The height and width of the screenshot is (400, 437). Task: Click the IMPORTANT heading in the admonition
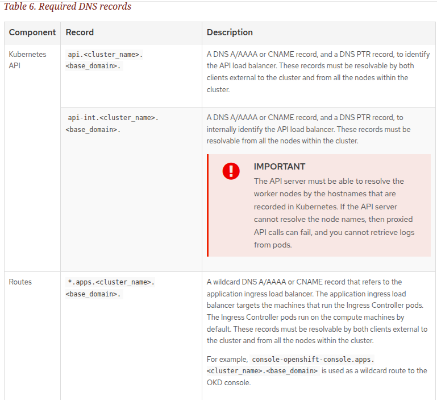pos(279,167)
